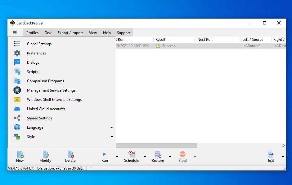
Task: Click the horizontal scrollbar right arrow
Action: [283, 146]
